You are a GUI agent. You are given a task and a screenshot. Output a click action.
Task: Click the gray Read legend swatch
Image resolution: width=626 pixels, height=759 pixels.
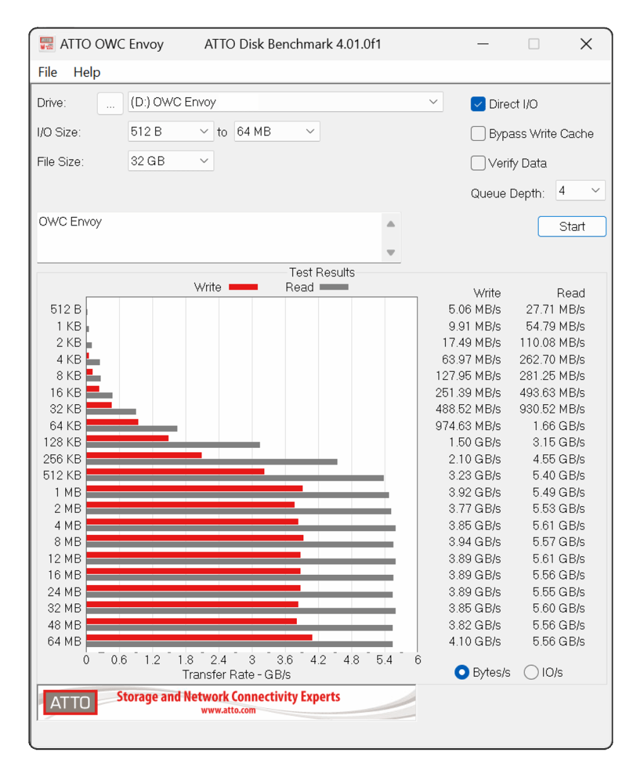coord(334,287)
